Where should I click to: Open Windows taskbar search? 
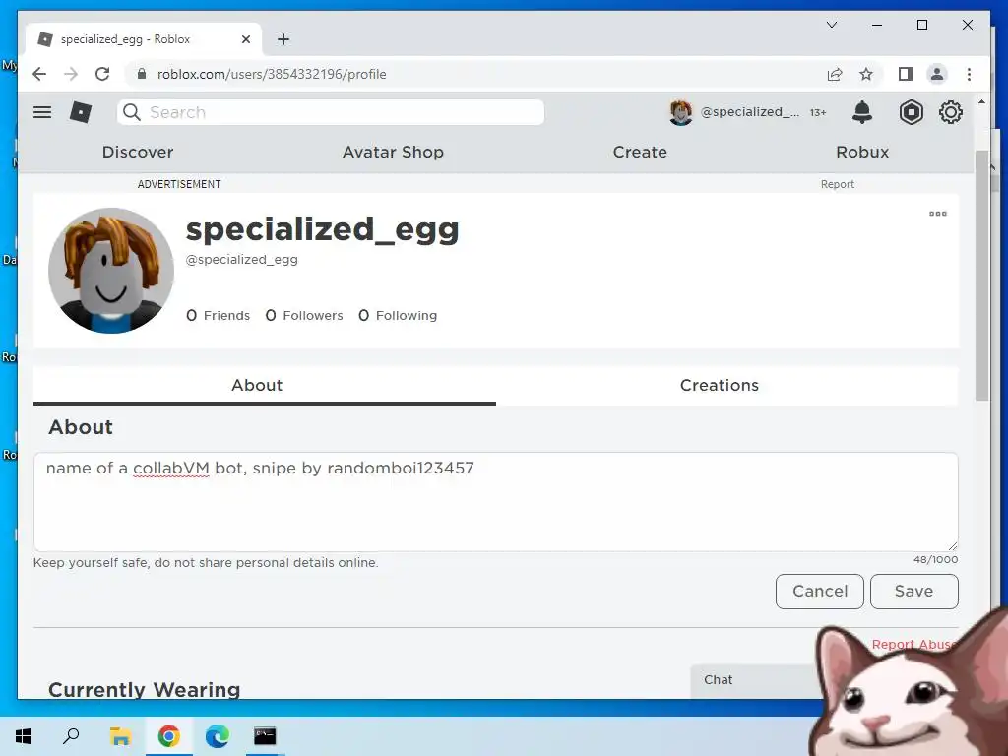tap(71, 736)
